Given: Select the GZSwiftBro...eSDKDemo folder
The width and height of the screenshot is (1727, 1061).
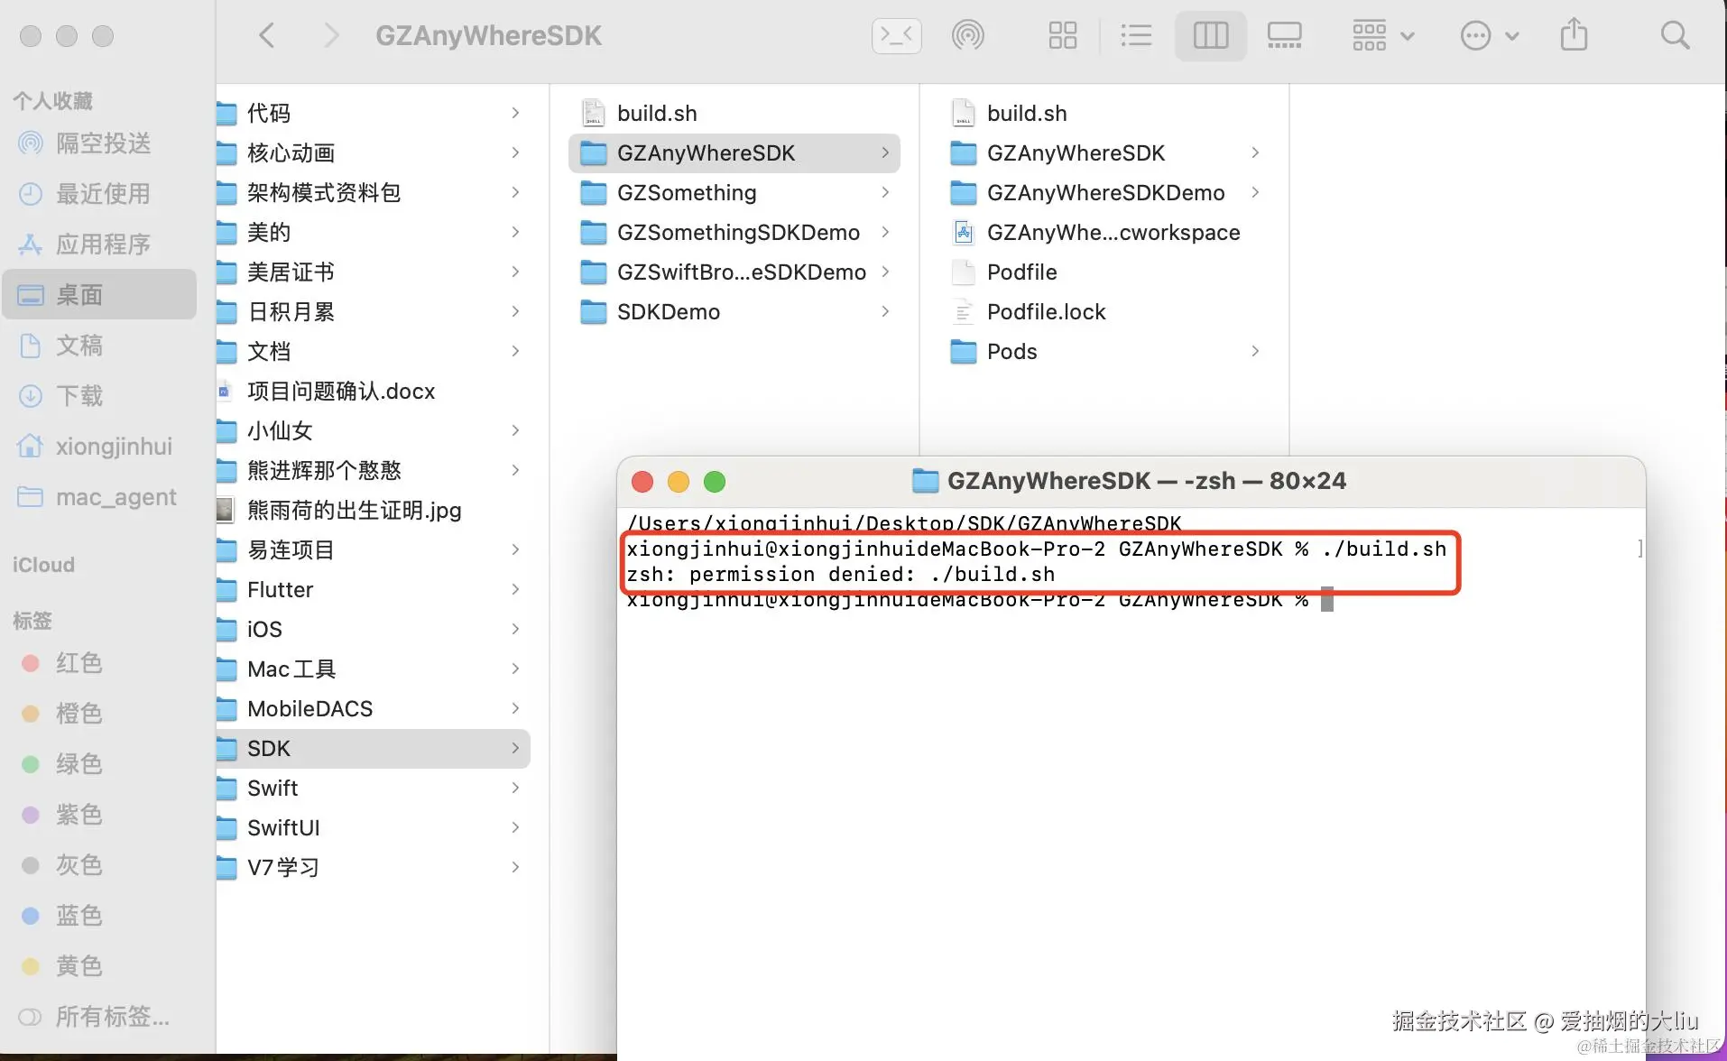Looking at the screenshot, I should 734,272.
